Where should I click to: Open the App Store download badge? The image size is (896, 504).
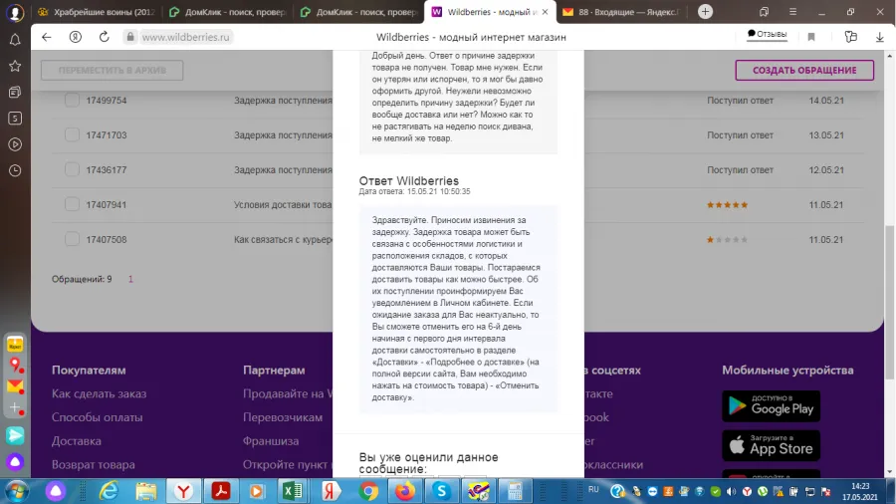click(771, 445)
